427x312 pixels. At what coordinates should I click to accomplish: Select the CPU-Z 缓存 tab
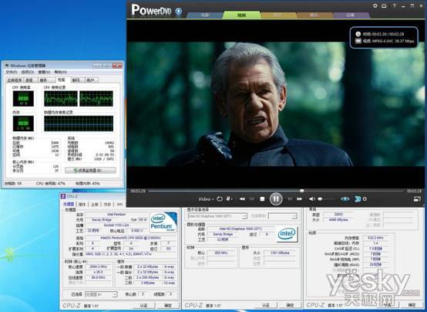(82, 204)
